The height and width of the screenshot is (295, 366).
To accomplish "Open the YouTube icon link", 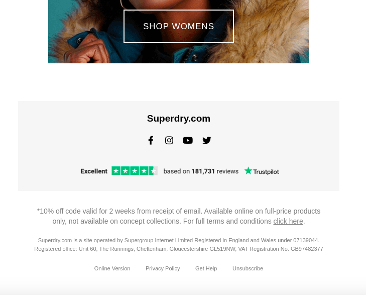I will 188,140.
